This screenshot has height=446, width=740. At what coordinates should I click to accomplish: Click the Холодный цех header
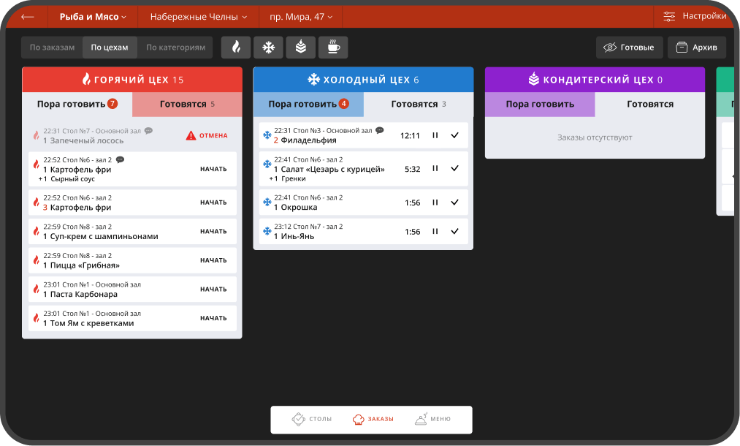(x=363, y=80)
